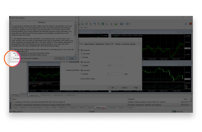Select Last used radio for Size by default
Image resolution: width=202 pixels, height=132 pixels.
click(x=81, y=62)
